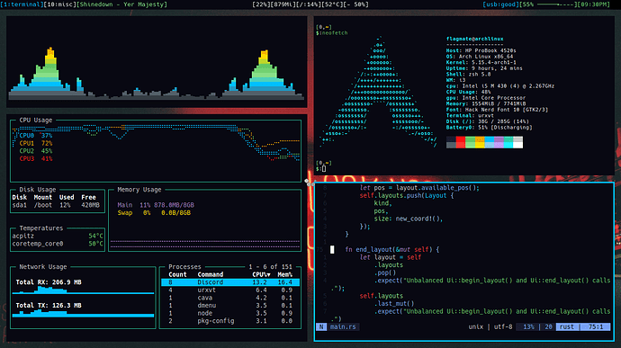
Task: Click the Memory Usage panel title
Action: tap(139, 190)
